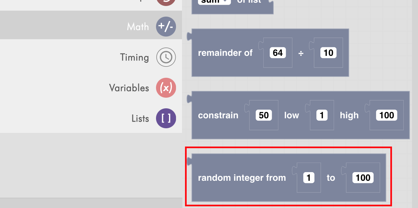418x208 pixels.
Task: Select the Lists bracket icon
Action: [x=166, y=118]
